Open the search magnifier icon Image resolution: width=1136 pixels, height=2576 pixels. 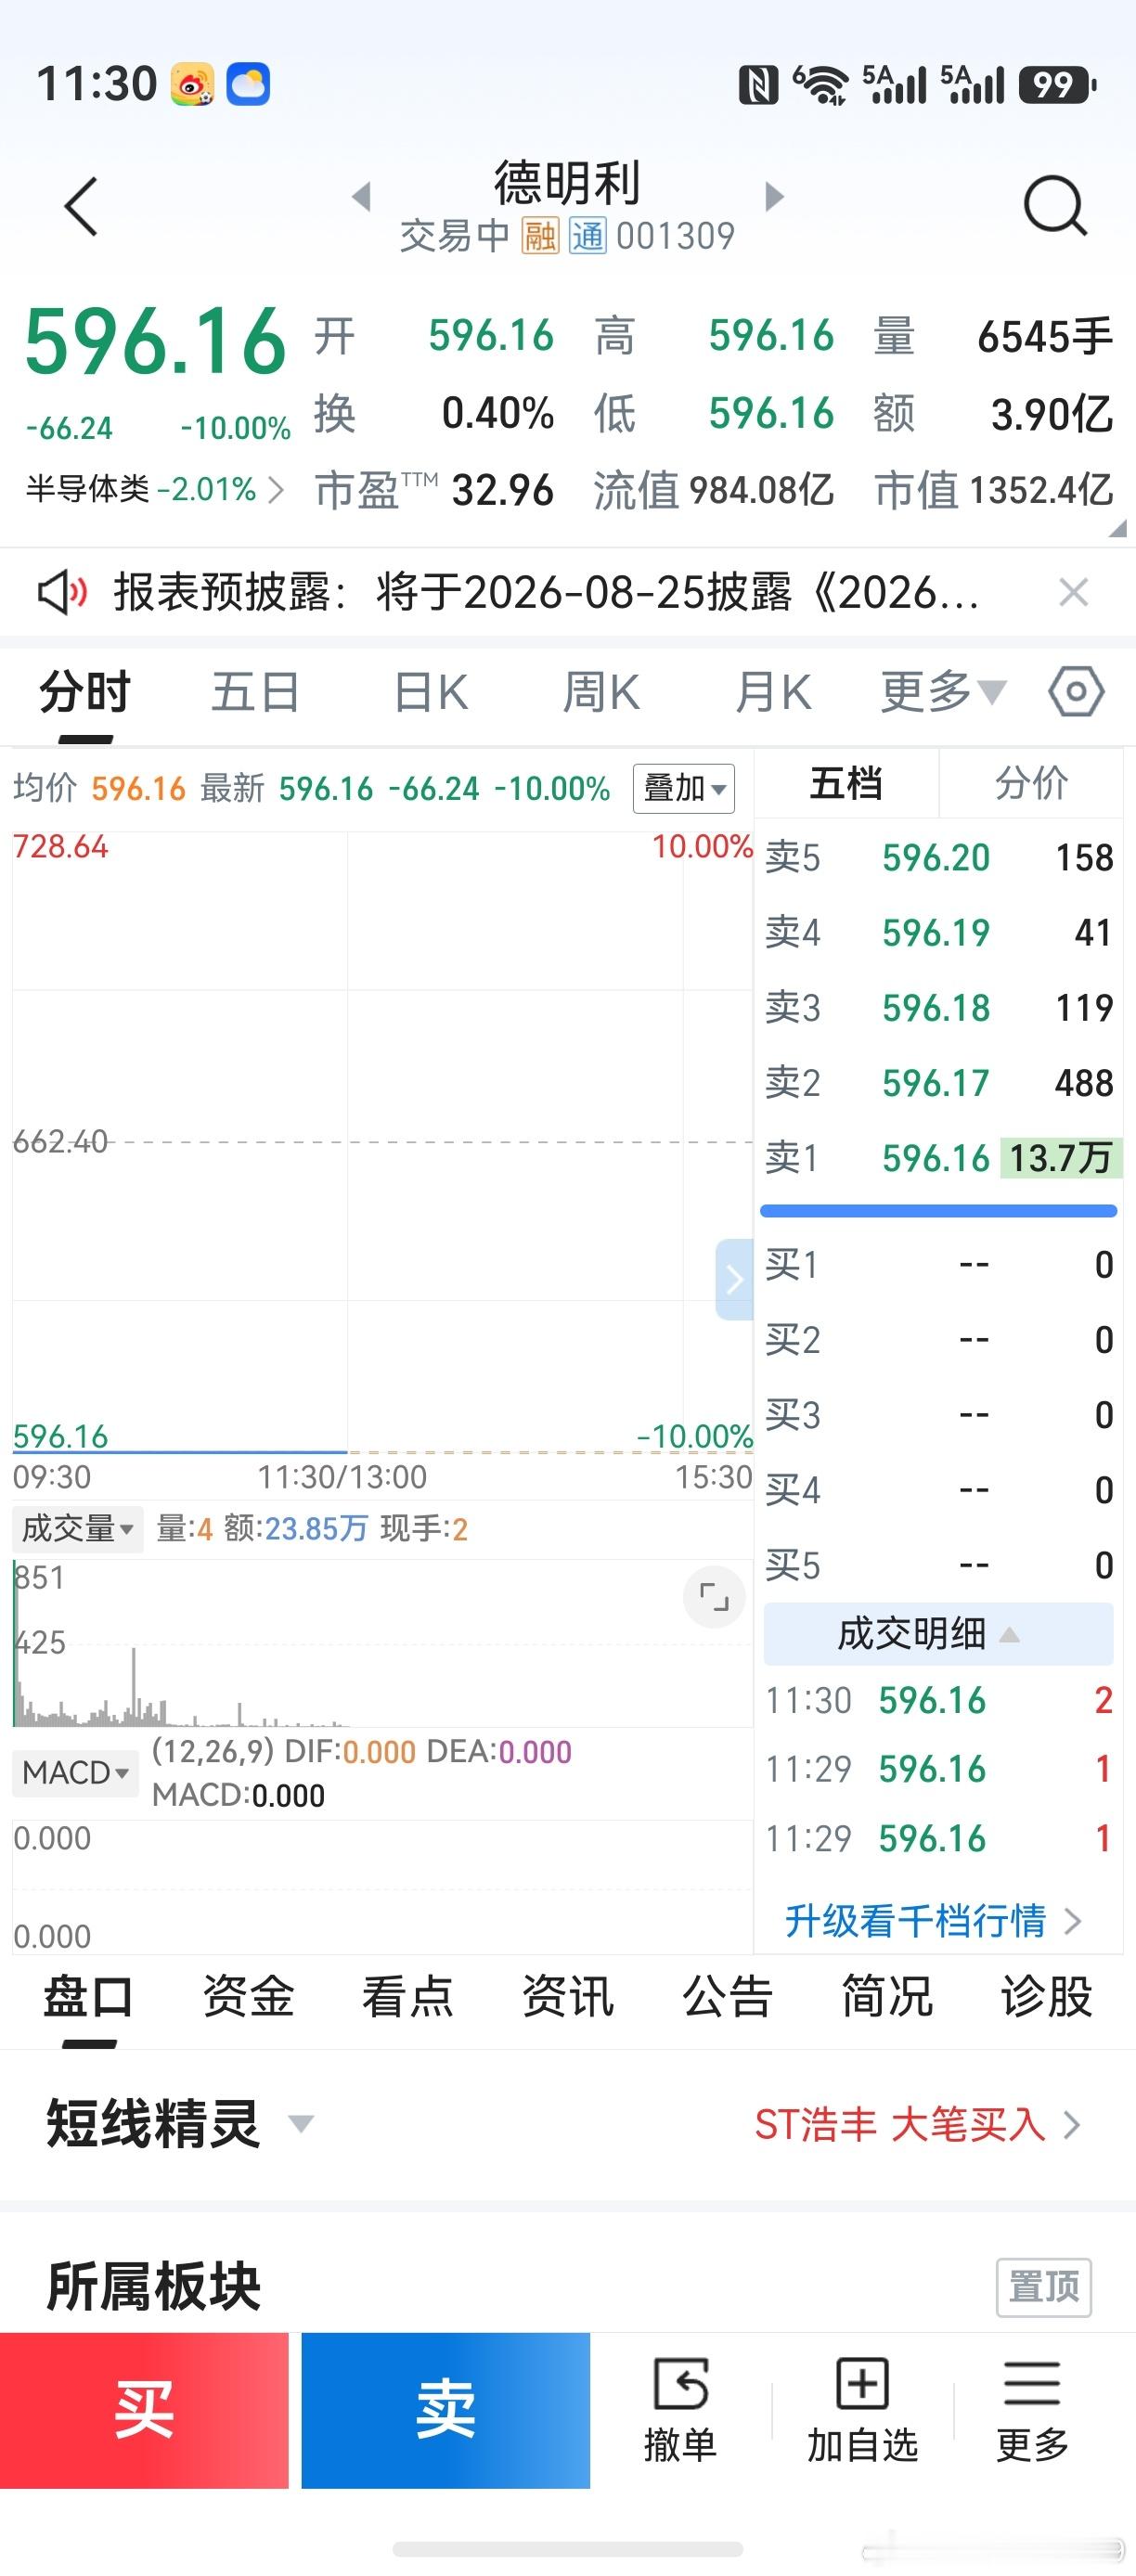click(x=1055, y=205)
